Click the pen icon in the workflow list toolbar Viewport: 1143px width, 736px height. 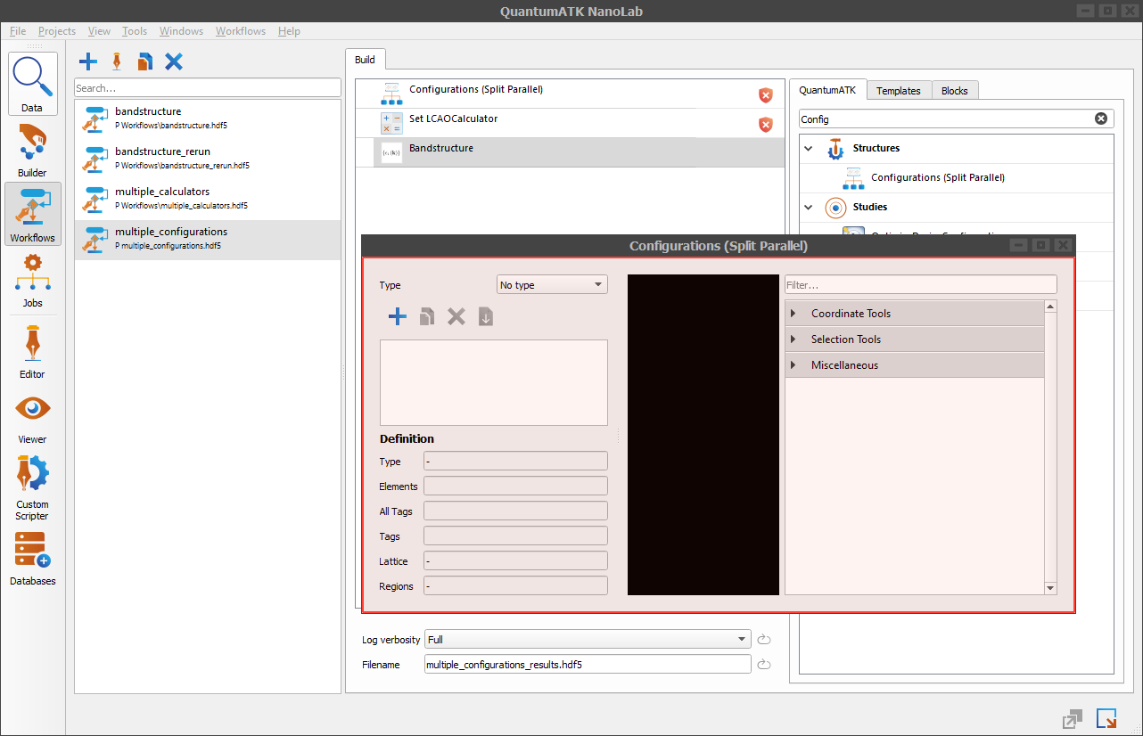116,61
